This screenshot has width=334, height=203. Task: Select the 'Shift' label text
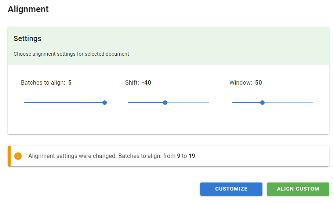tap(132, 83)
